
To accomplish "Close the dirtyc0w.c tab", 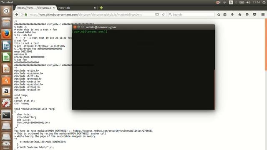I will coord(54,8).
